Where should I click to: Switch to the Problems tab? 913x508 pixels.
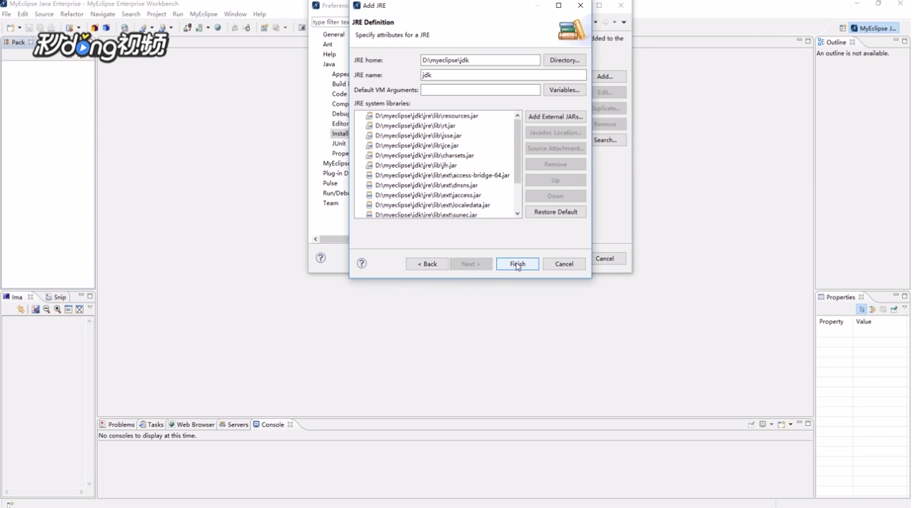tap(117, 425)
